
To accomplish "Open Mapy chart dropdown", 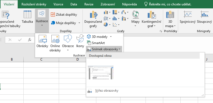I will coord(135,19).
